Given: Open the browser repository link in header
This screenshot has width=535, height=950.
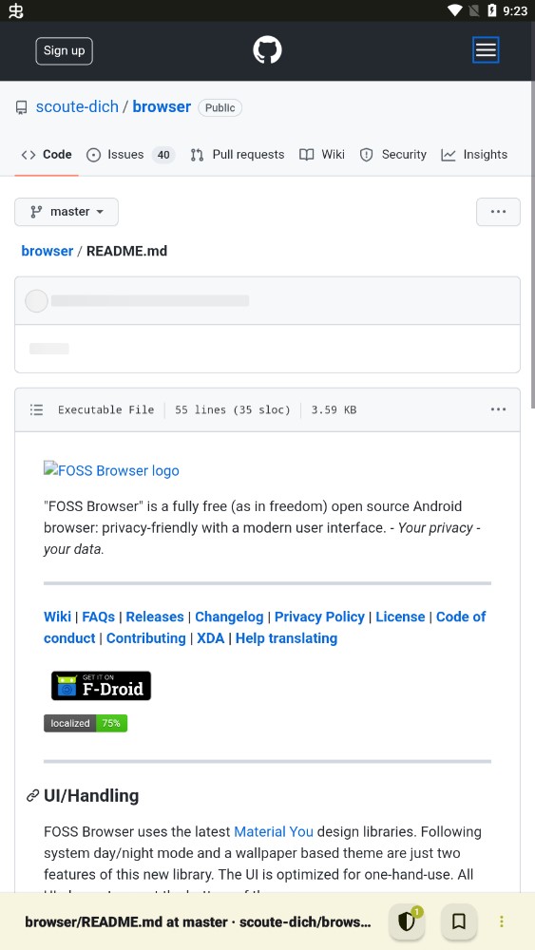Looking at the screenshot, I should click(162, 107).
